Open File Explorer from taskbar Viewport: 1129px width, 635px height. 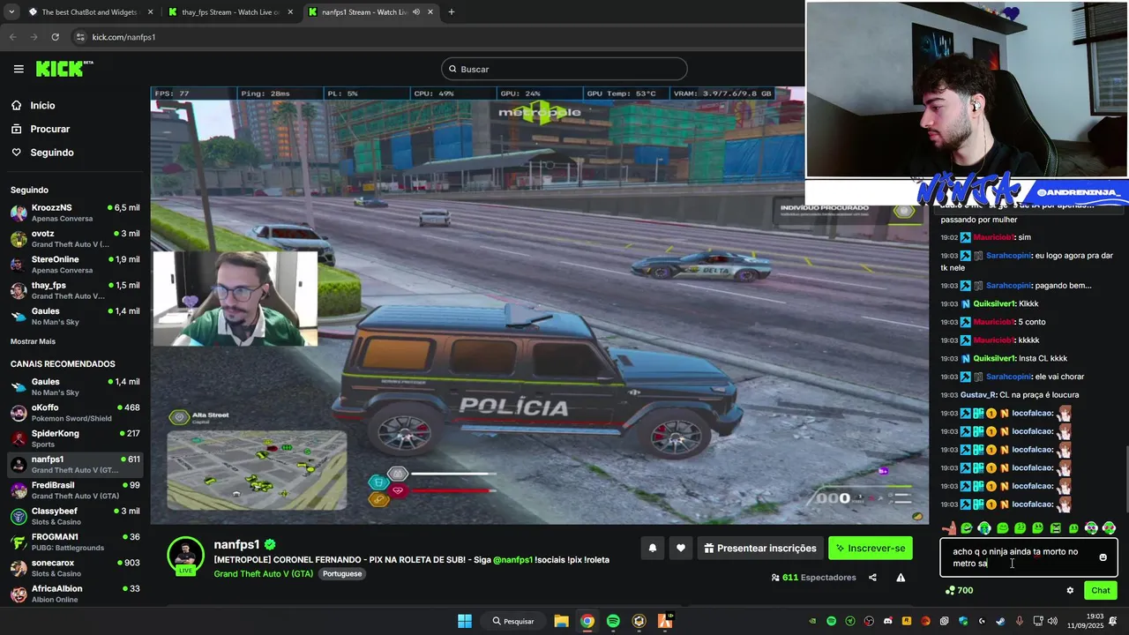(561, 621)
